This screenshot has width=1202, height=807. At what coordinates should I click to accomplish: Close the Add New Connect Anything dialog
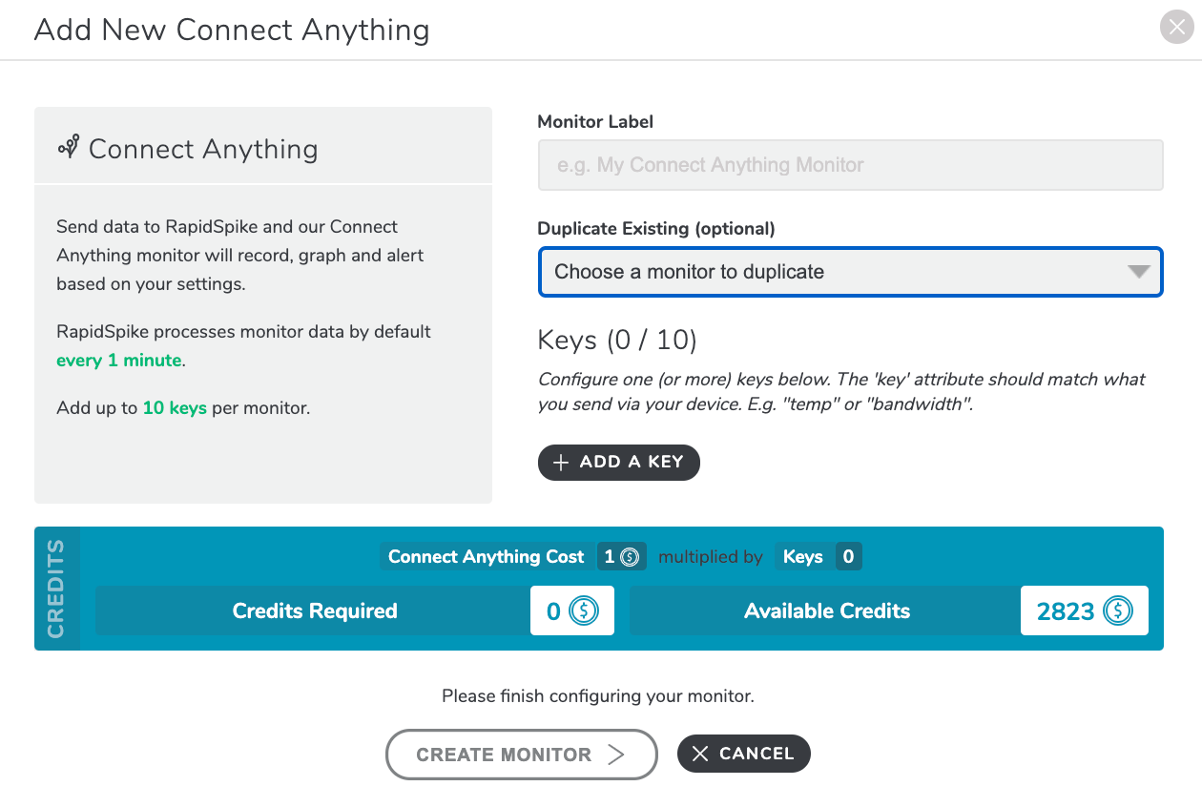[1176, 27]
